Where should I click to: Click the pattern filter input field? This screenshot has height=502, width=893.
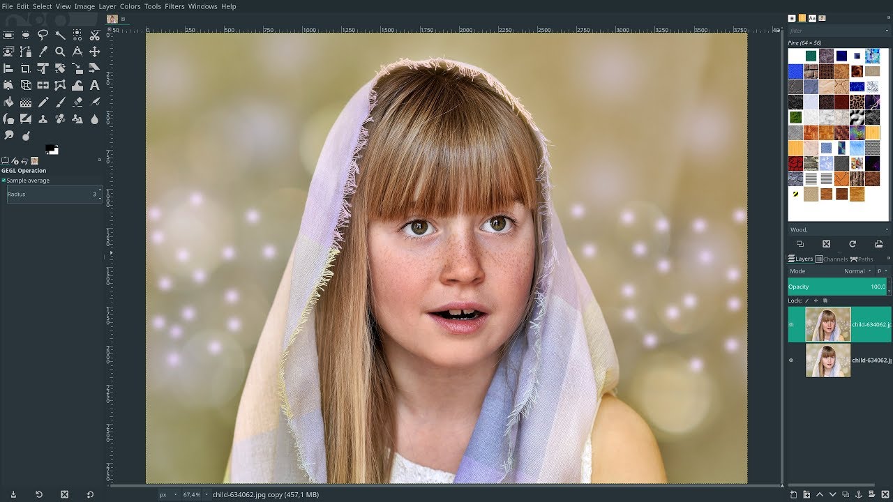[839, 31]
